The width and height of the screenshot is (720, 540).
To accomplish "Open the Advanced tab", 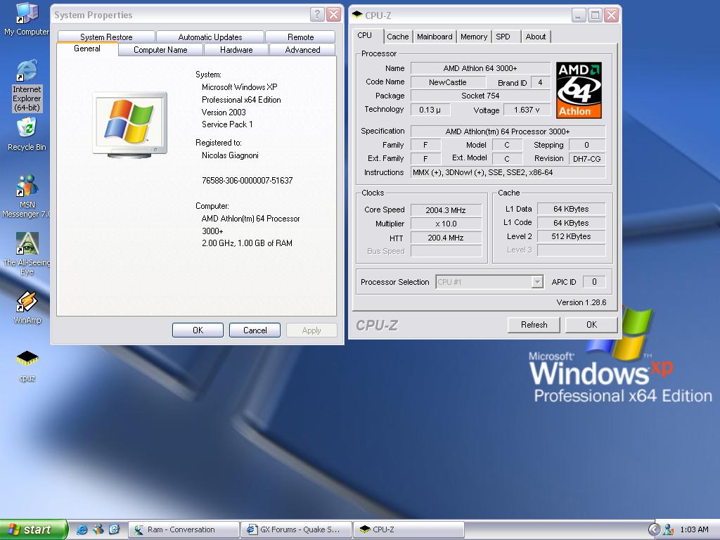I will tap(302, 50).
